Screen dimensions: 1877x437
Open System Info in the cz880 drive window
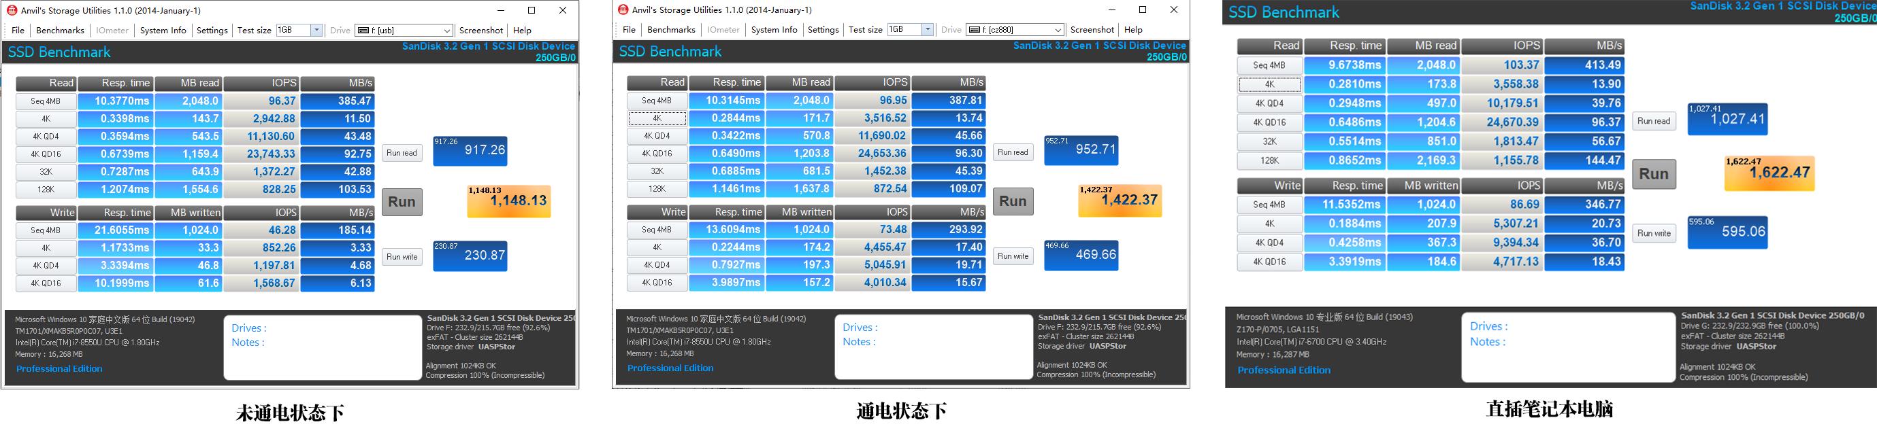(x=774, y=30)
